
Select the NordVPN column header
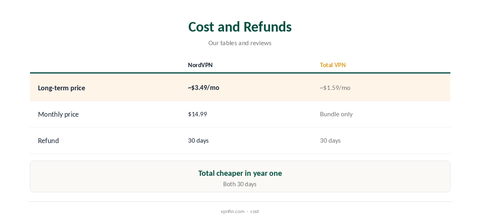click(x=200, y=65)
